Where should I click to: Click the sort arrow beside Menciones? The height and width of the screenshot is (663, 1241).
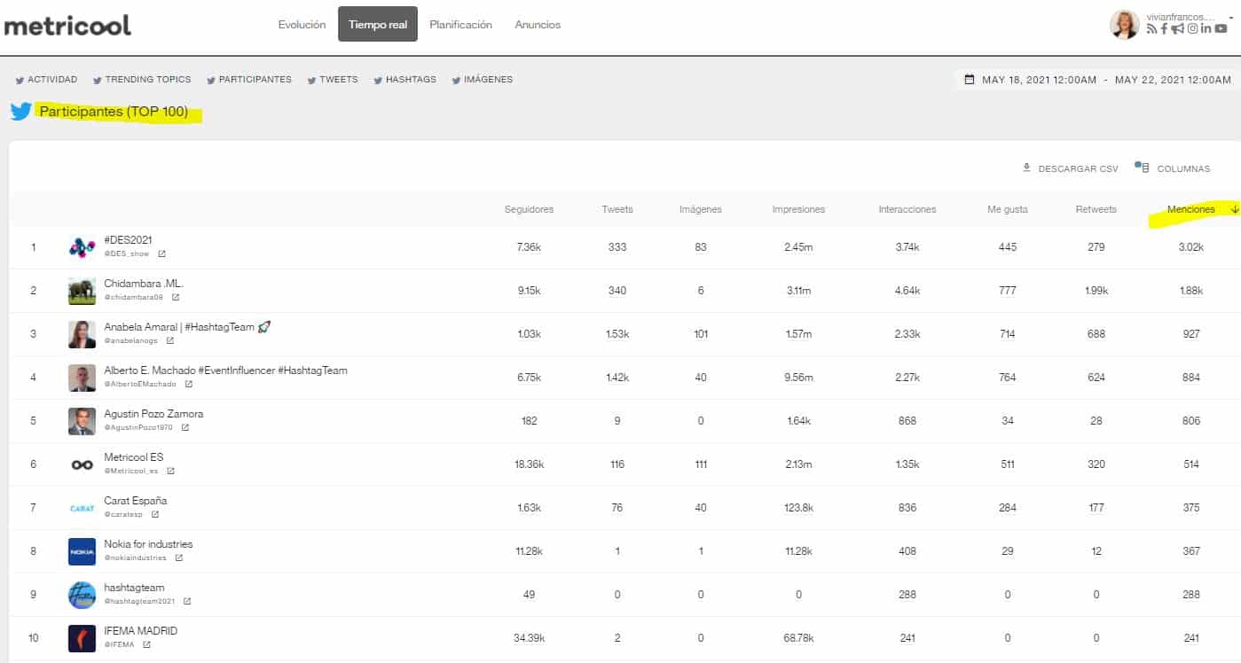click(x=1234, y=209)
